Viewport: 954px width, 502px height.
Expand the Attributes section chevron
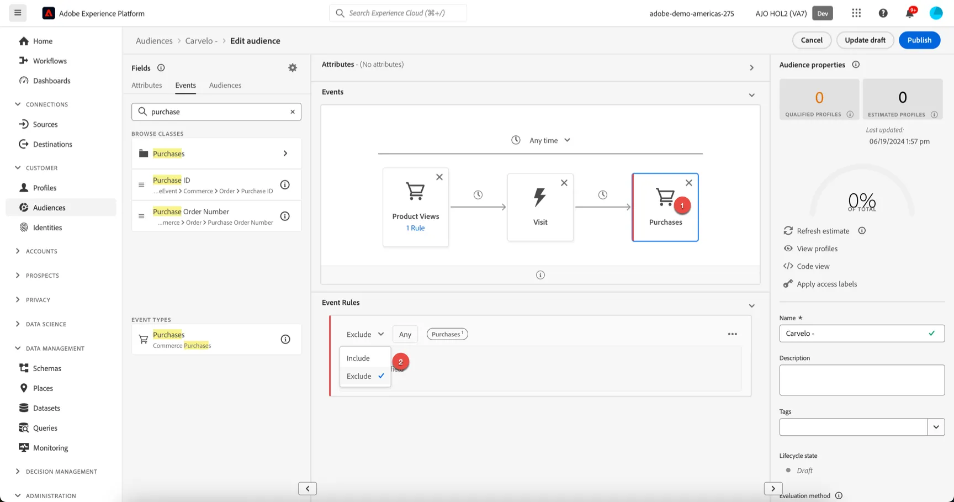pos(751,68)
